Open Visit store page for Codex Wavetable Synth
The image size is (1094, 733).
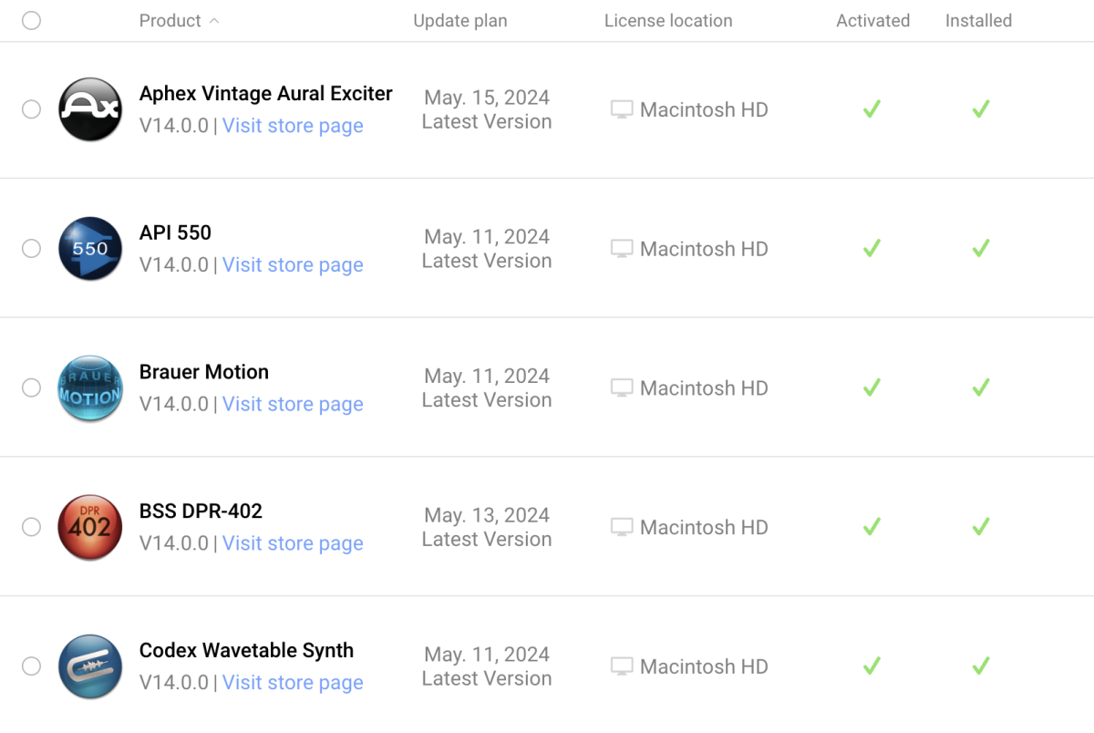293,683
